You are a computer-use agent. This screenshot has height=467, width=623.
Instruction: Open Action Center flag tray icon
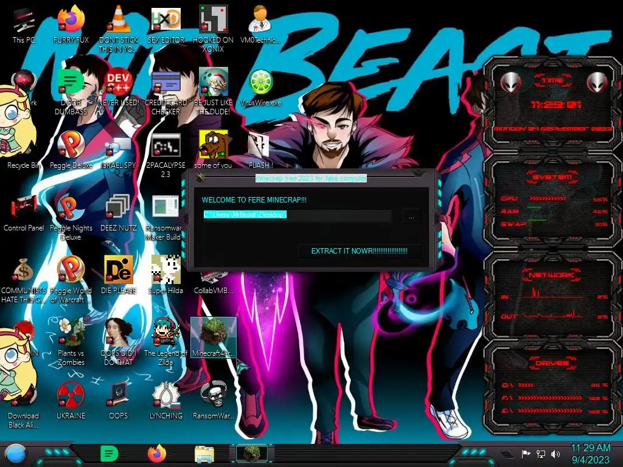[x=526, y=454]
